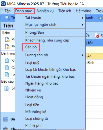Open Loại tài khoản tiền gửi Kho bạc

(x=50, y=70)
